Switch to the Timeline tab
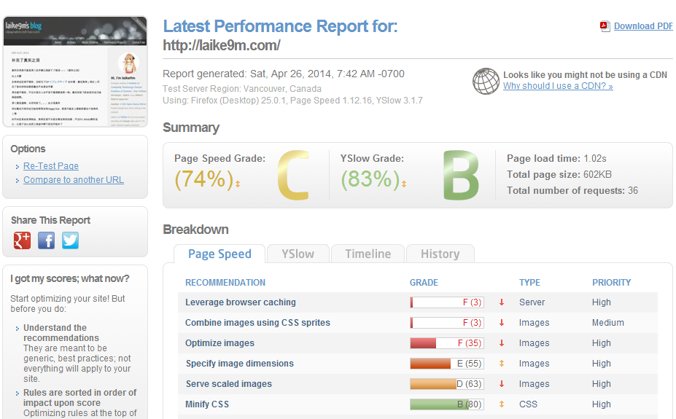 tap(368, 254)
